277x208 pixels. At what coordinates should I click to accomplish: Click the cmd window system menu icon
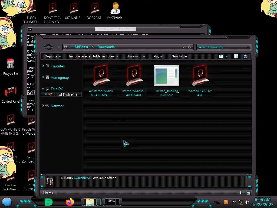click(x=30, y=29)
